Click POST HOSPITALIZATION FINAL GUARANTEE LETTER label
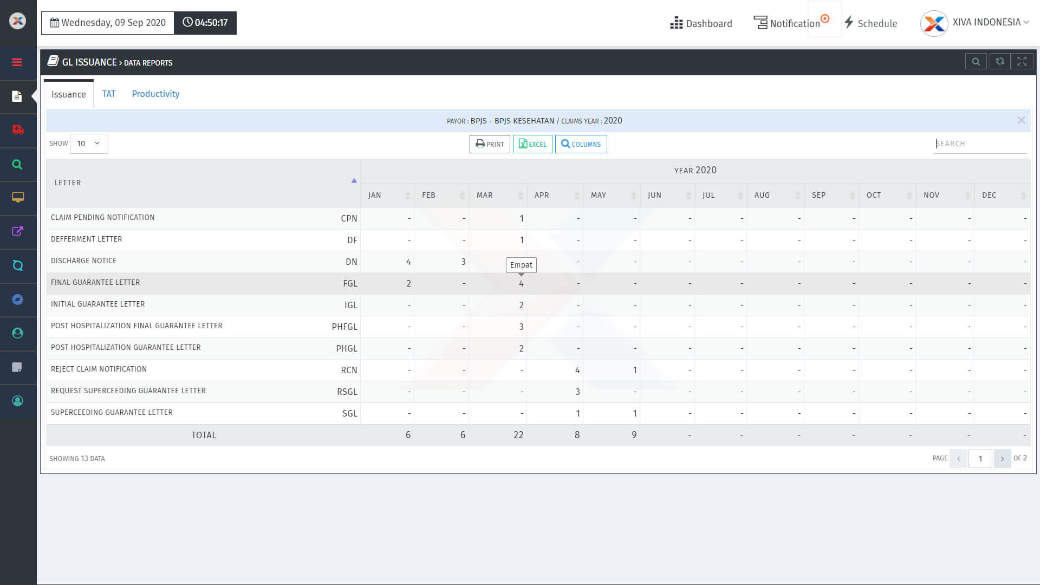1040x585 pixels. tap(136, 326)
